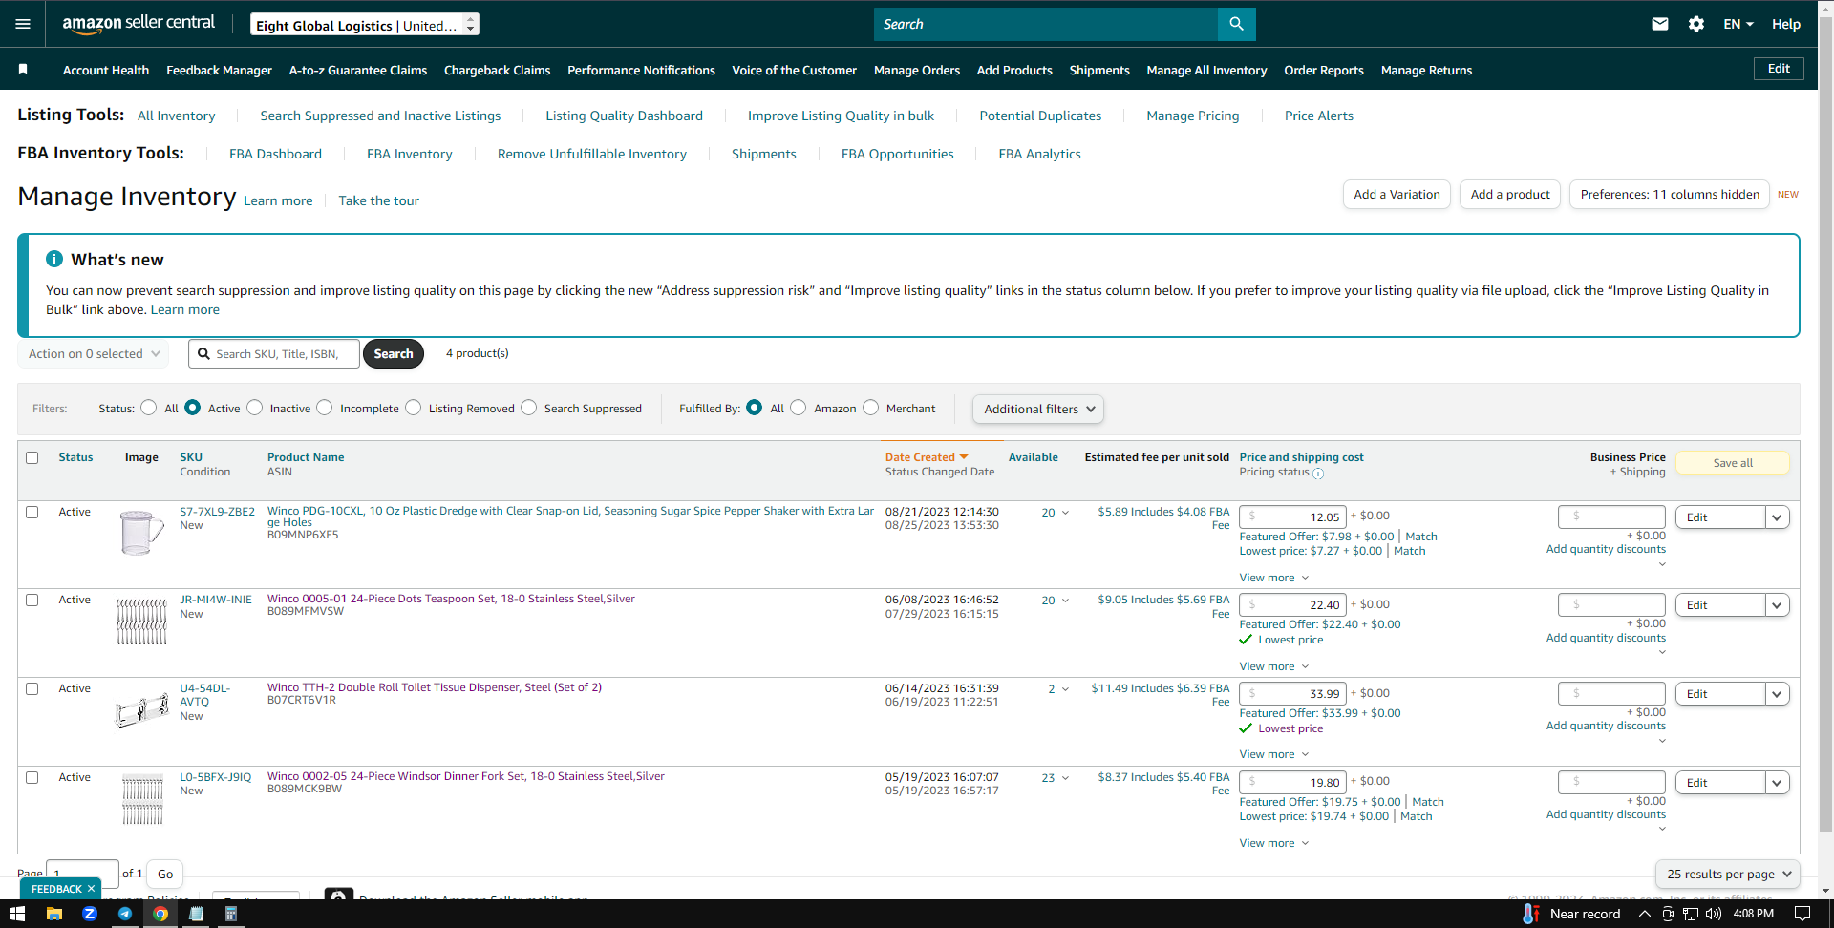Open Order Reports menu
Viewport: 1834px width, 928px height.
[x=1324, y=70]
